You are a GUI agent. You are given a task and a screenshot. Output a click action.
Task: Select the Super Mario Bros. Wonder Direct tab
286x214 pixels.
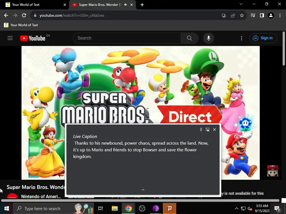[x=100, y=5]
